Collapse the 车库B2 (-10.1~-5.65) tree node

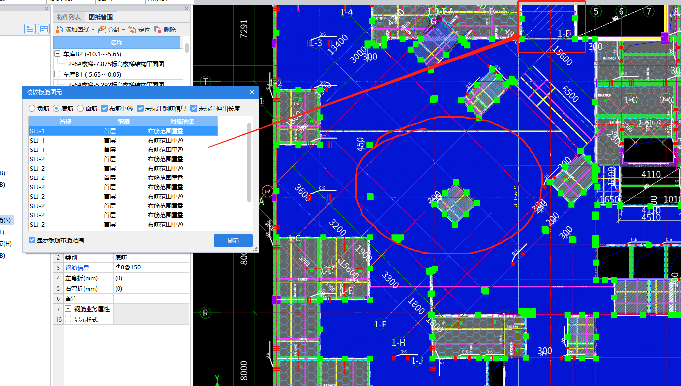click(x=57, y=54)
